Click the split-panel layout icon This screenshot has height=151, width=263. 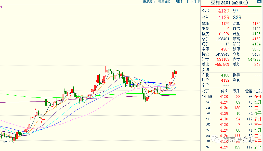[x=198, y=2]
